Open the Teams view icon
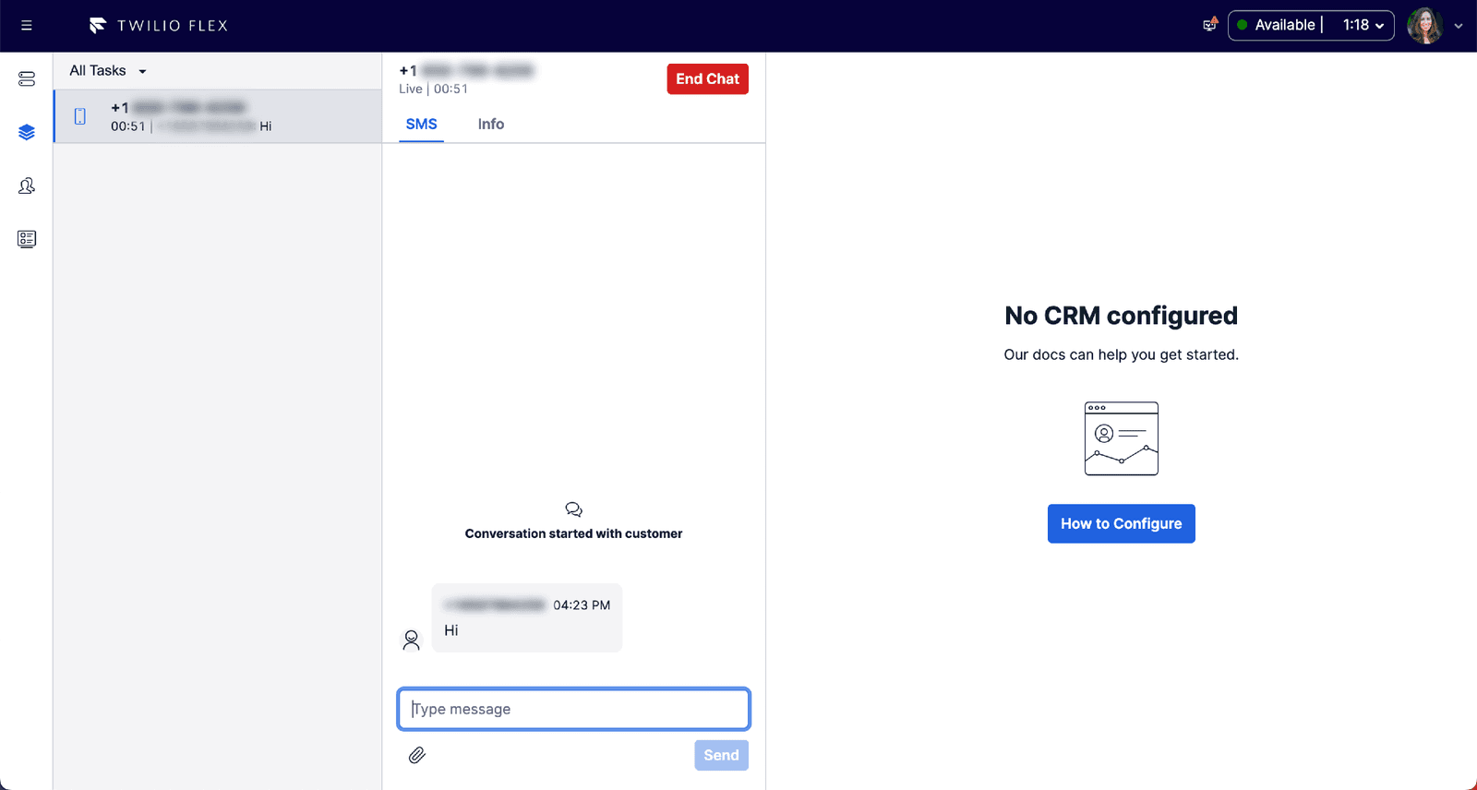The image size is (1477, 790). pyautogui.click(x=27, y=186)
